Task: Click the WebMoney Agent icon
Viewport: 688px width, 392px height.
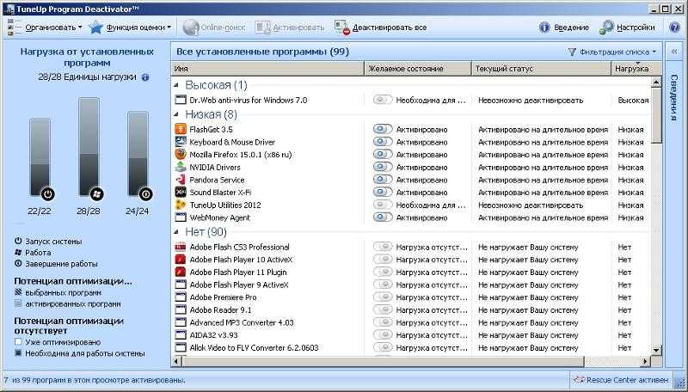Action: (181, 217)
